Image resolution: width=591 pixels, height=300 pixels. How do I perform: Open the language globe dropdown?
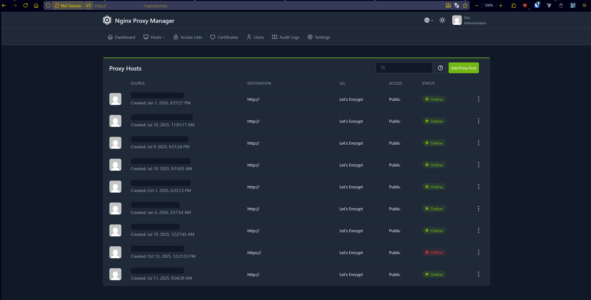[428, 20]
